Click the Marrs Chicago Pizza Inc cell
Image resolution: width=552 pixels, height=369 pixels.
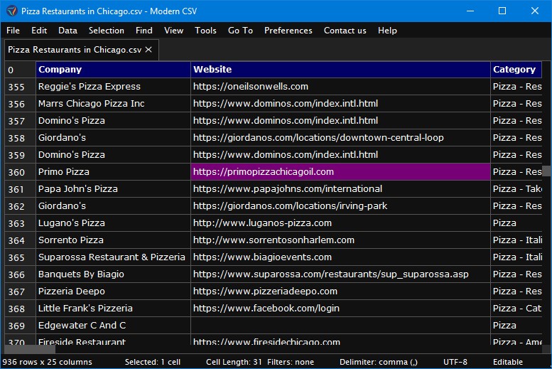pos(113,104)
